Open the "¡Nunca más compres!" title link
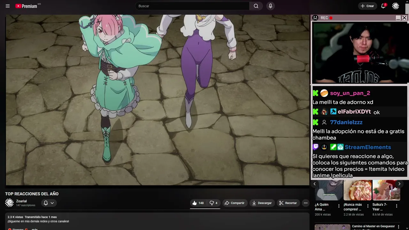The width and height of the screenshot is (409, 230). click(353, 207)
